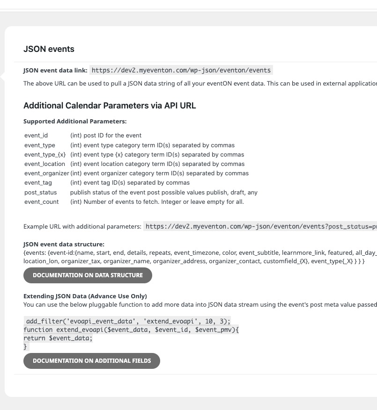The height and width of the screenshot is (410, 377).
Task: Click the function extend_evoapi code line
Action: click(x=131, y=330)
